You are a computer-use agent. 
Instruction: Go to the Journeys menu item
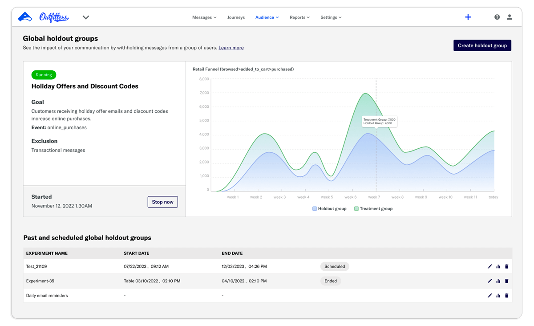click(x=236, y=17)
